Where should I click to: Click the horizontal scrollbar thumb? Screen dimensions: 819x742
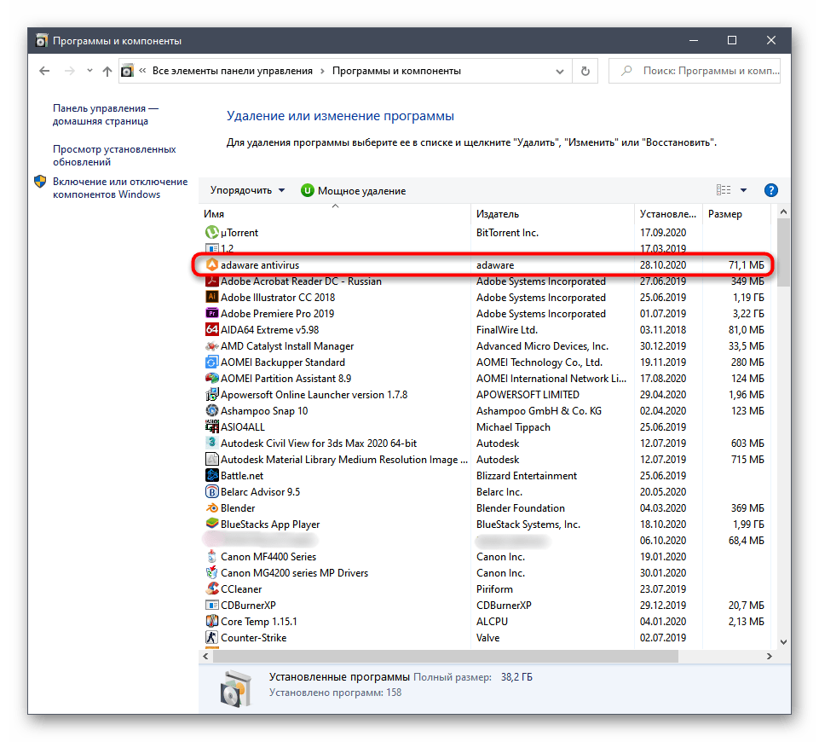[x=446, y=656]
